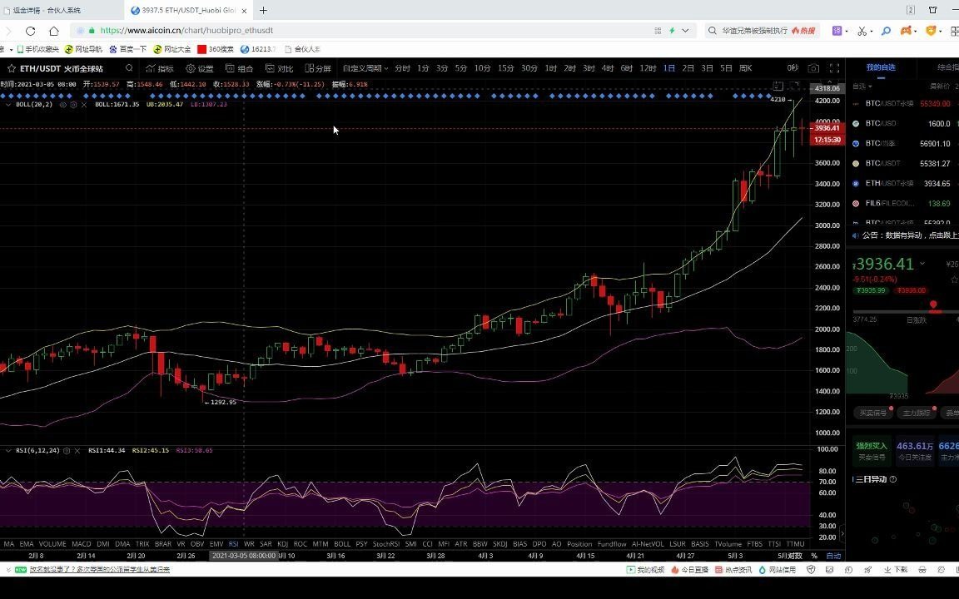Add ETH/USDT to favorites with the star icon
Viewport: 959px width, 599px height.
coord(11,68)
